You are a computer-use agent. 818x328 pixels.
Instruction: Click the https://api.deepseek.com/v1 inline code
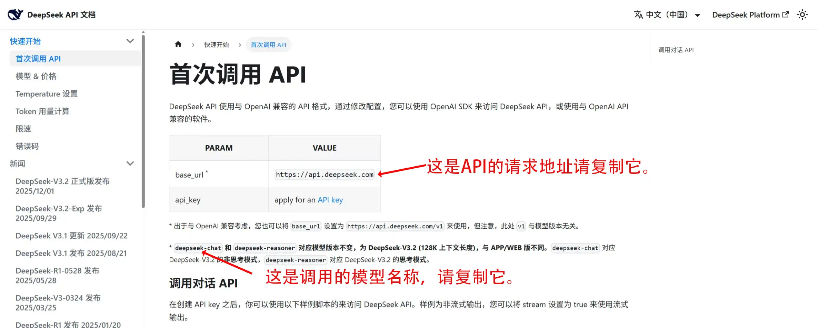click(395, 226)
